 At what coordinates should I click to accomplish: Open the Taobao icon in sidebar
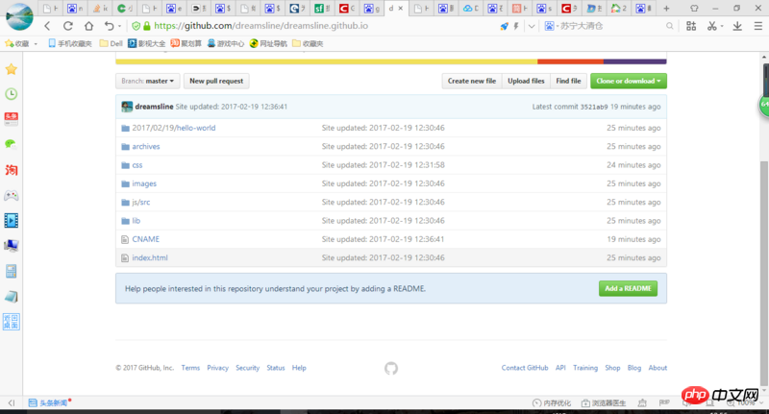point(11,170)
